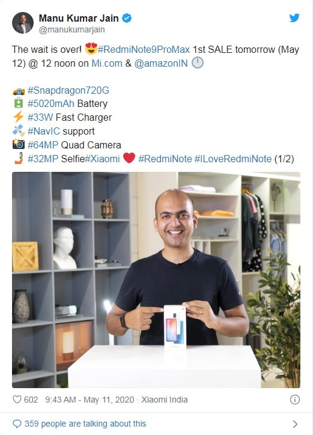
Task: Expand conversation with right chevron arrow
Action: [x=295, y=424]
